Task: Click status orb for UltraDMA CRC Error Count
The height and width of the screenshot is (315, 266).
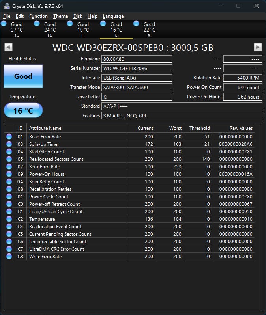Action: (9, 249)
